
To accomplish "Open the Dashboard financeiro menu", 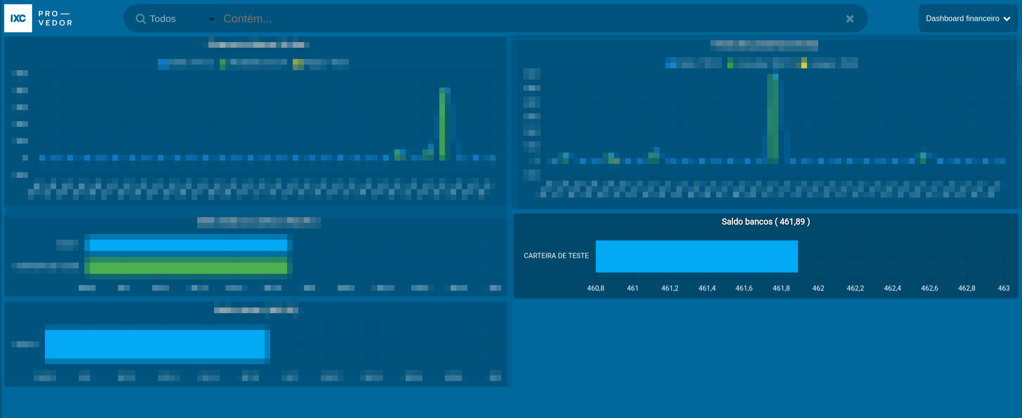I will [x=968, y=19].
